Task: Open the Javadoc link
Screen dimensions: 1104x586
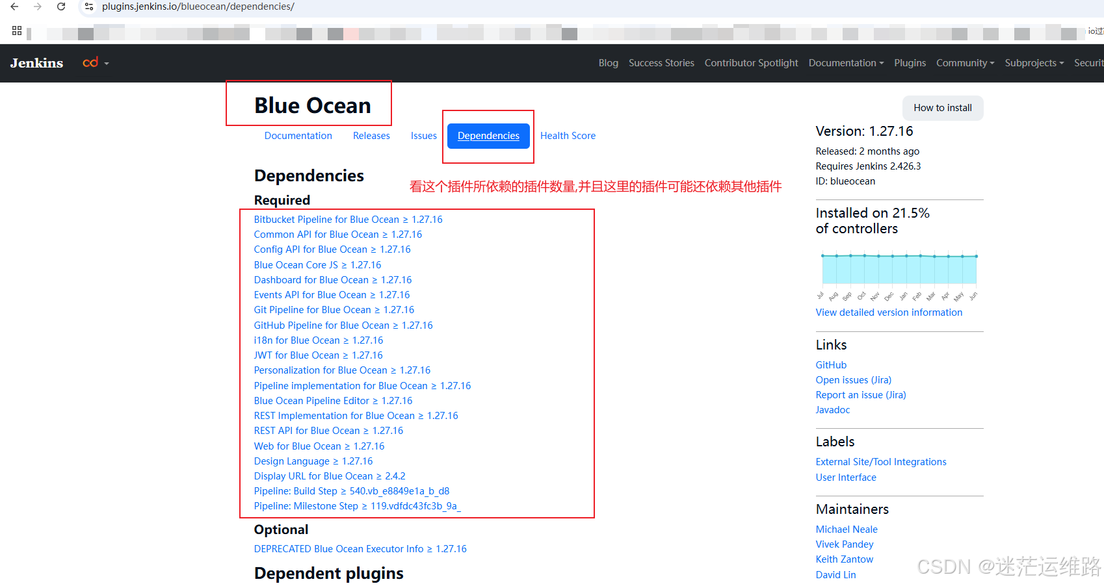Action: 833,410
